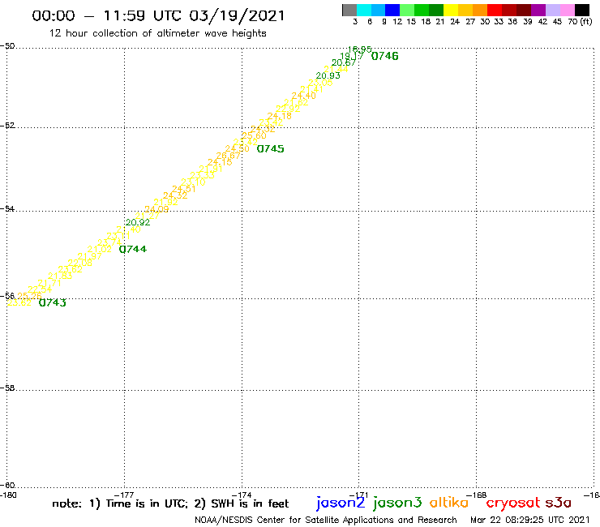Click the 18.95 wave height value
Viewport: 600px width, 527px height.
click(x=359, y=49)
